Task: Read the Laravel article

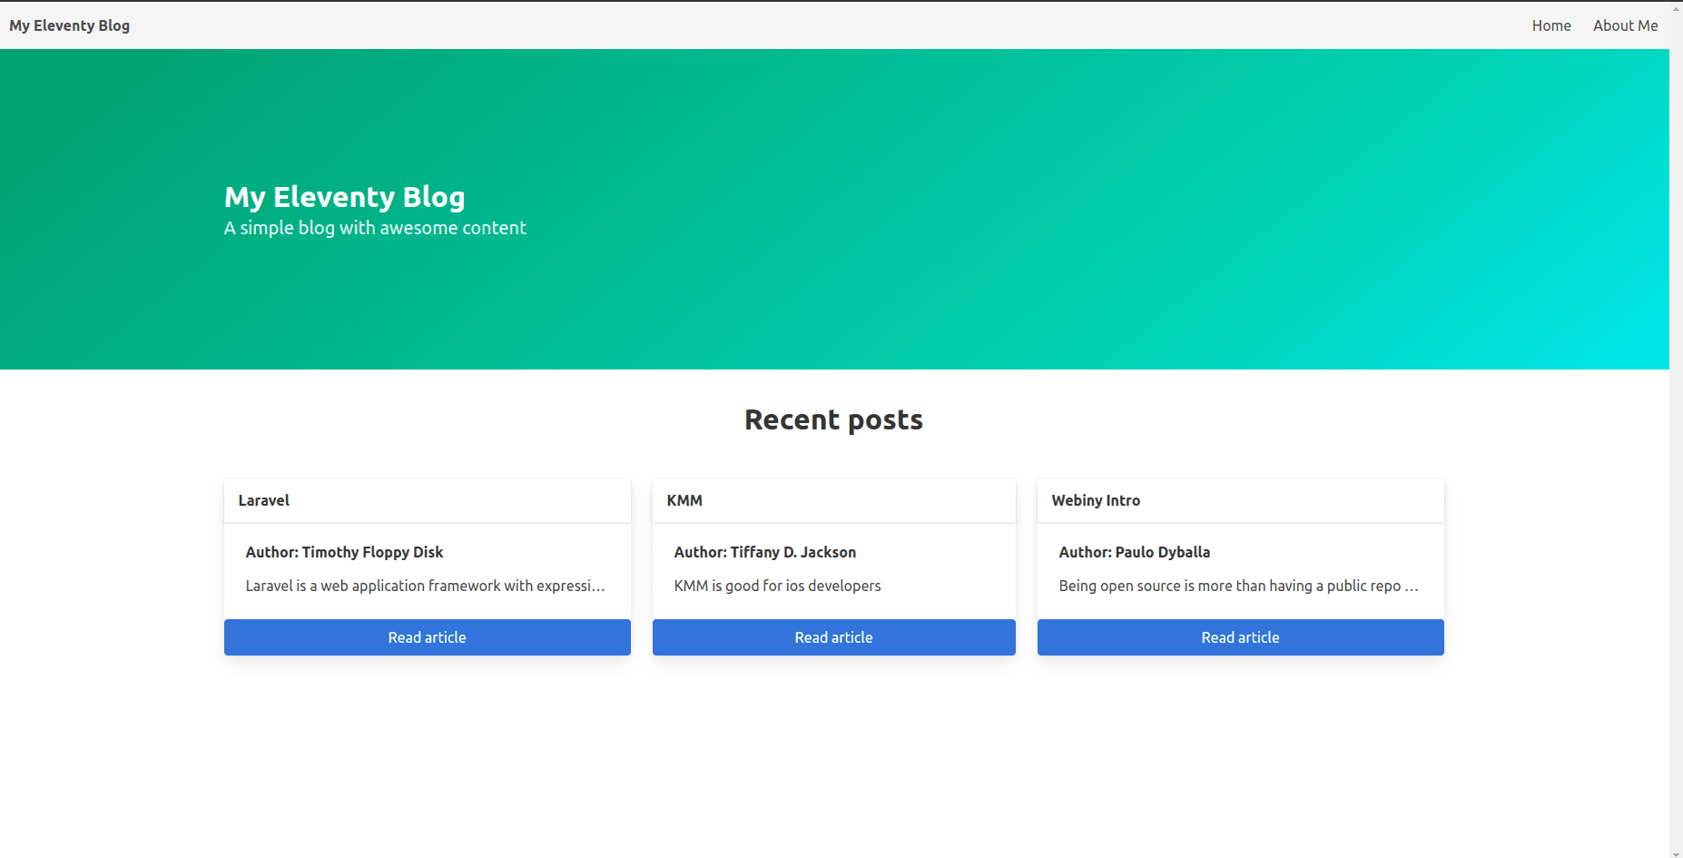Action: (x=427, y=637)
